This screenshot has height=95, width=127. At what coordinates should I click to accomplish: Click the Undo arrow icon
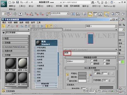[21, 2]
